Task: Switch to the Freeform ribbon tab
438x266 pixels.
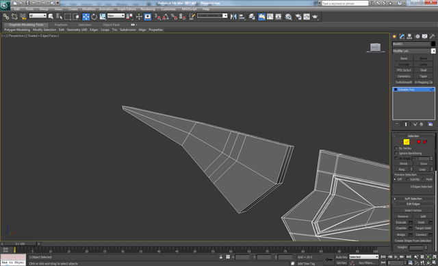Action: tap(61, 25)
